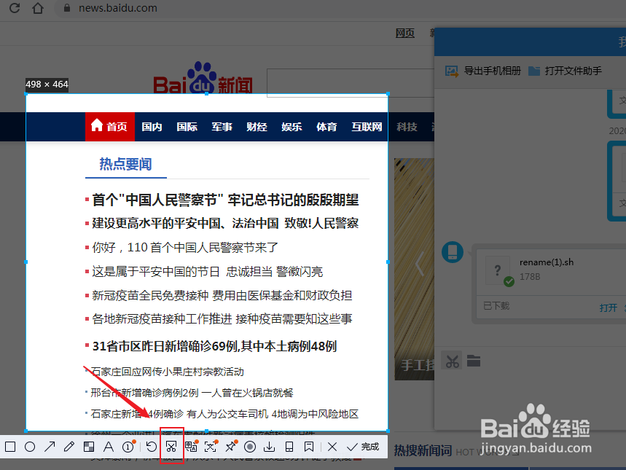
Task: Undo the last annotation
Action: 152,447
